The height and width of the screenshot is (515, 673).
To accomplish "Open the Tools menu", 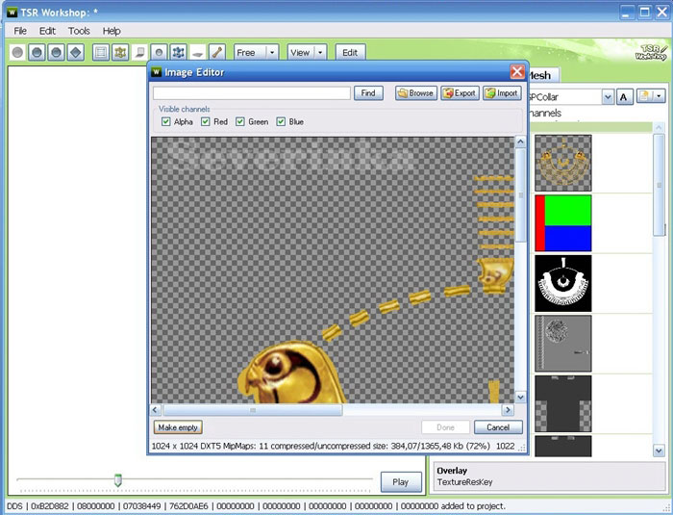I will pos(79,31).
